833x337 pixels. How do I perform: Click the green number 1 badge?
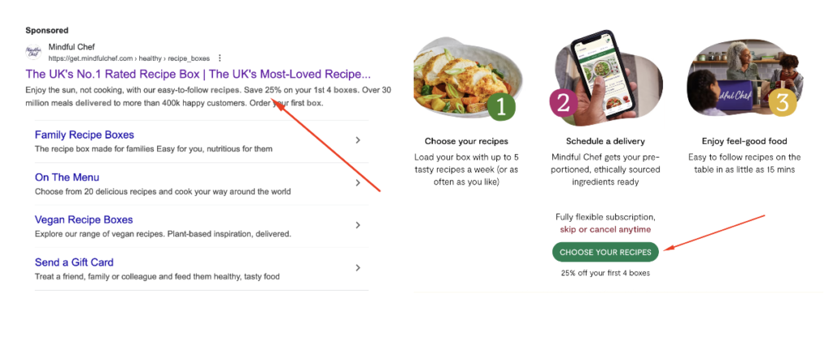501,106
